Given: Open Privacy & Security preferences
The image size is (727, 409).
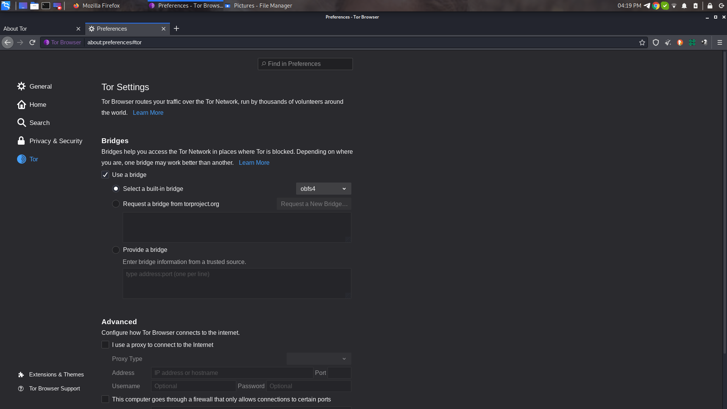Looking at the screenshot, I should (50, 141).
